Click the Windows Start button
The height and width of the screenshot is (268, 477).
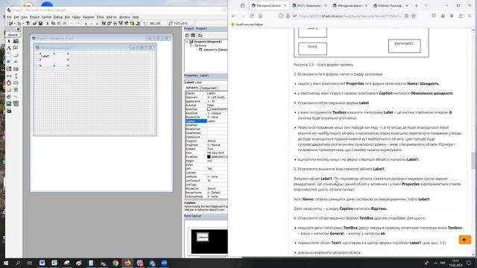coord(6,263)
